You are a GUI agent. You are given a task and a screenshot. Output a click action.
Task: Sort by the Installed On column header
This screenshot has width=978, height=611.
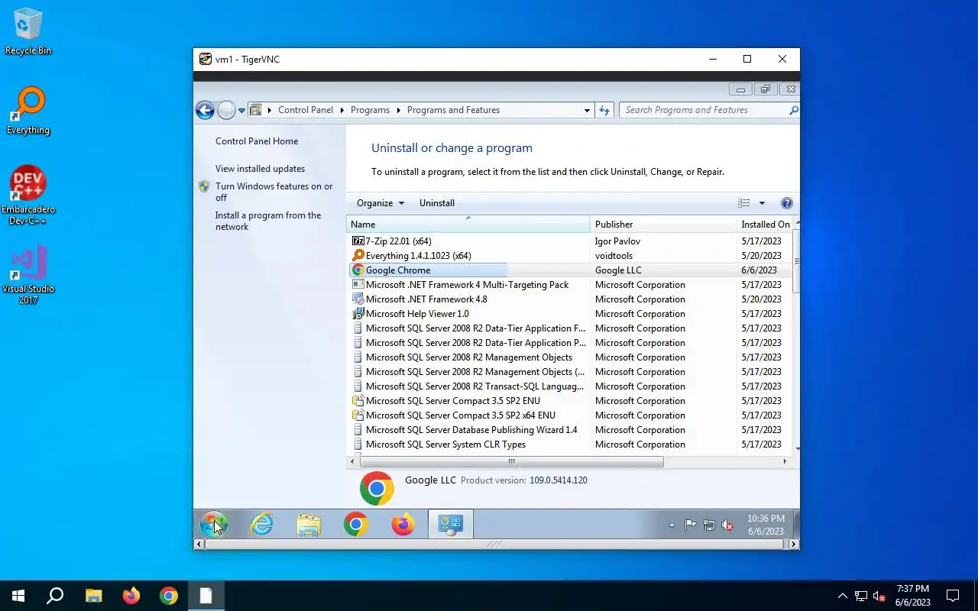pos(765,225)
